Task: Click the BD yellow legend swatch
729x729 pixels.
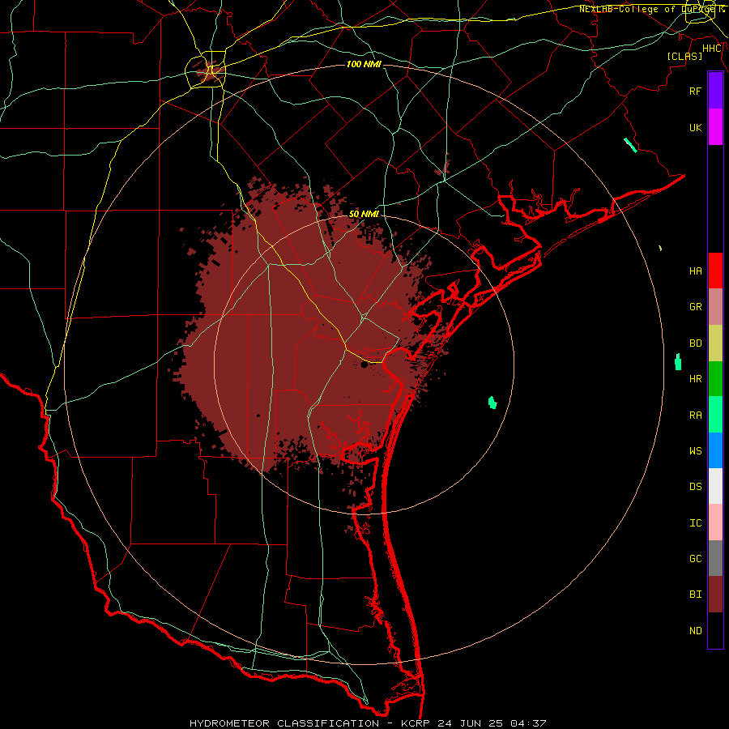Action: click(x=715, y=343)
